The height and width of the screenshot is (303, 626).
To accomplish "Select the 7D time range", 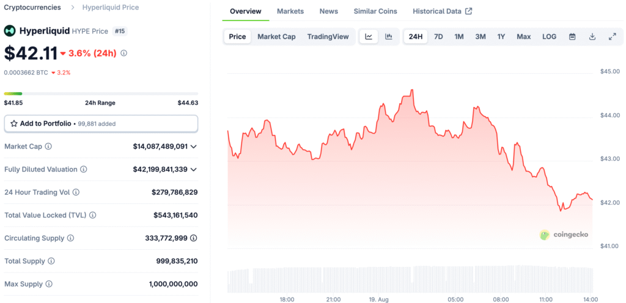I will tap(438, 37).
